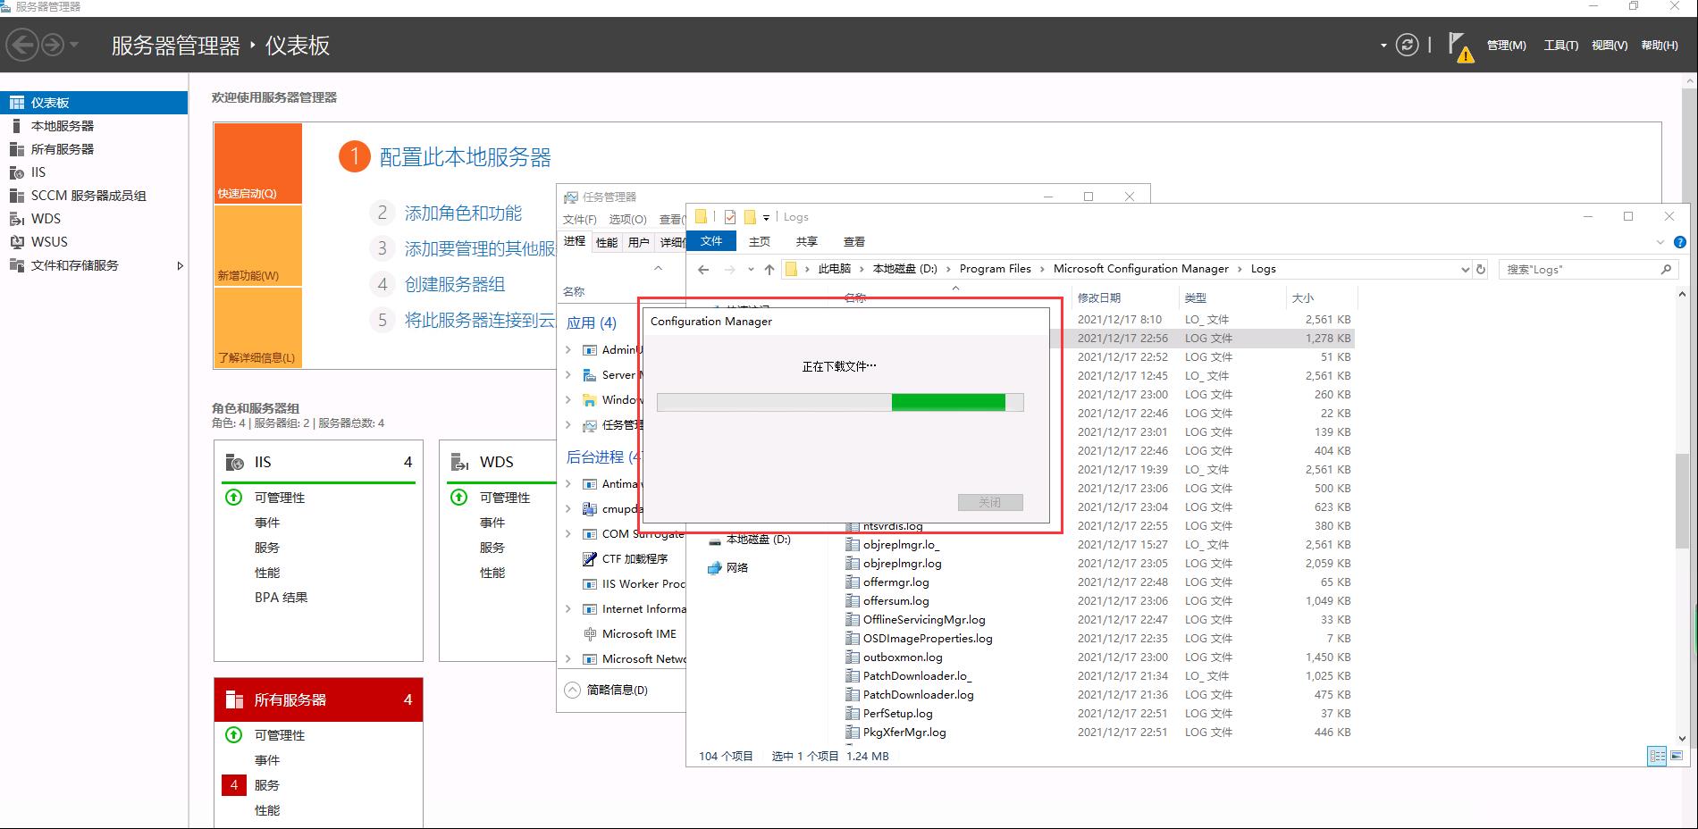Viewport: 1698px width, 829px height.
Task: Switch to Task Manager 用户 tab
Action: [x=638, y=243]
